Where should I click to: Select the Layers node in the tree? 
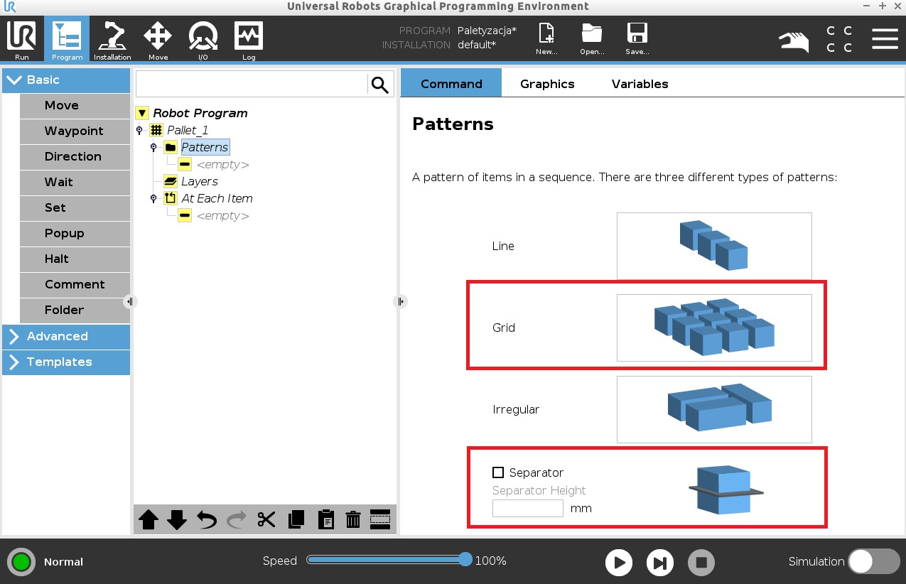click(199, 181)
